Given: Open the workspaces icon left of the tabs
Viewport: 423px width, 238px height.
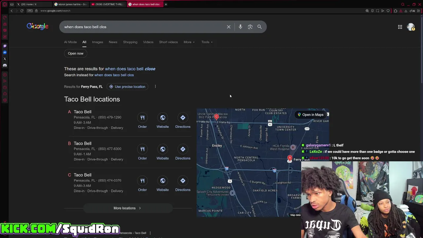Looking at the screenshot, I should click(x=12, y=4).
